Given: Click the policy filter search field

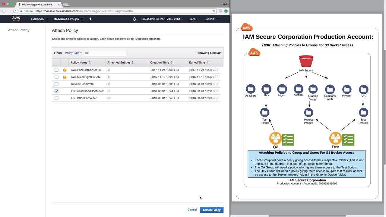Looking at the screenshot, I should coord(105,53).
